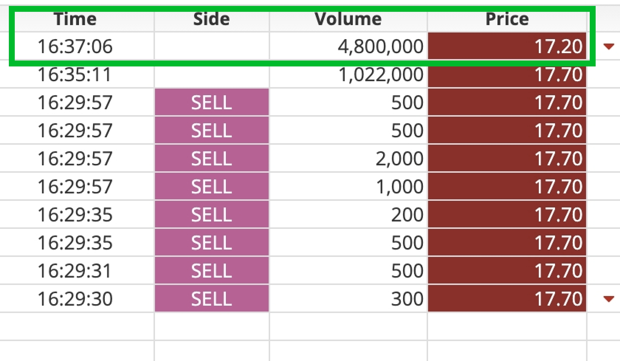This screenshot has height=361, width=620.
Task: Select the Volume column header
Action: click(x=348, y=19)
